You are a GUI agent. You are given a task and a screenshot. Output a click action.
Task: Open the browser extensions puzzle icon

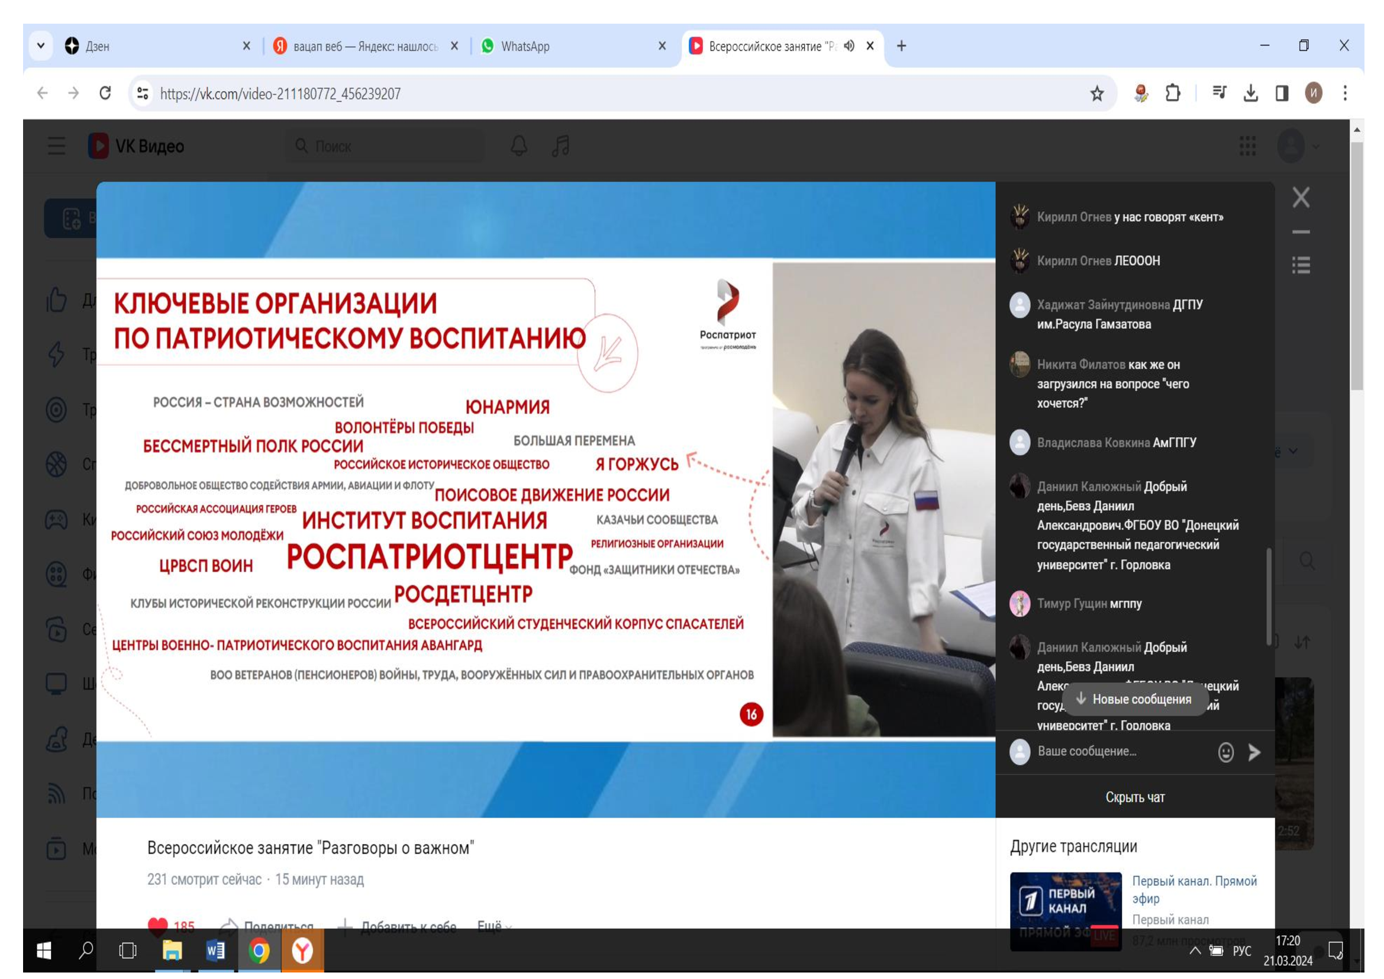1172,94
